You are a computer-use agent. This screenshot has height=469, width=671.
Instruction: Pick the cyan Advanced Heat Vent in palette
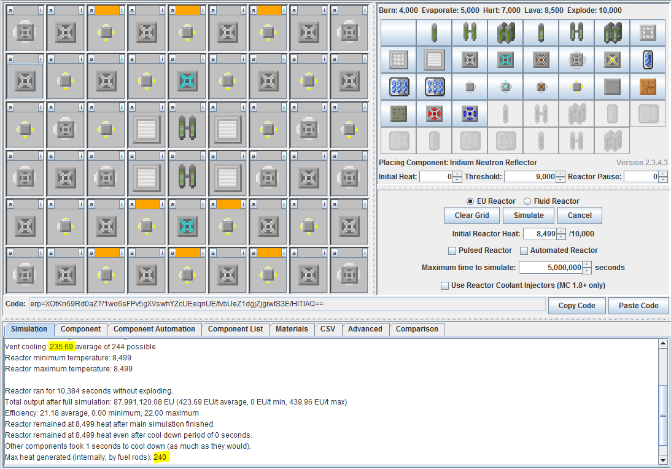(505, 60)
